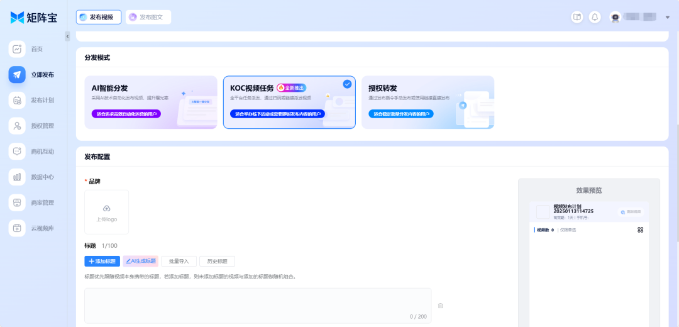Open the 云视频库 video library icon
The width and height of the screenshot is (679, 327).
[17, 228]
